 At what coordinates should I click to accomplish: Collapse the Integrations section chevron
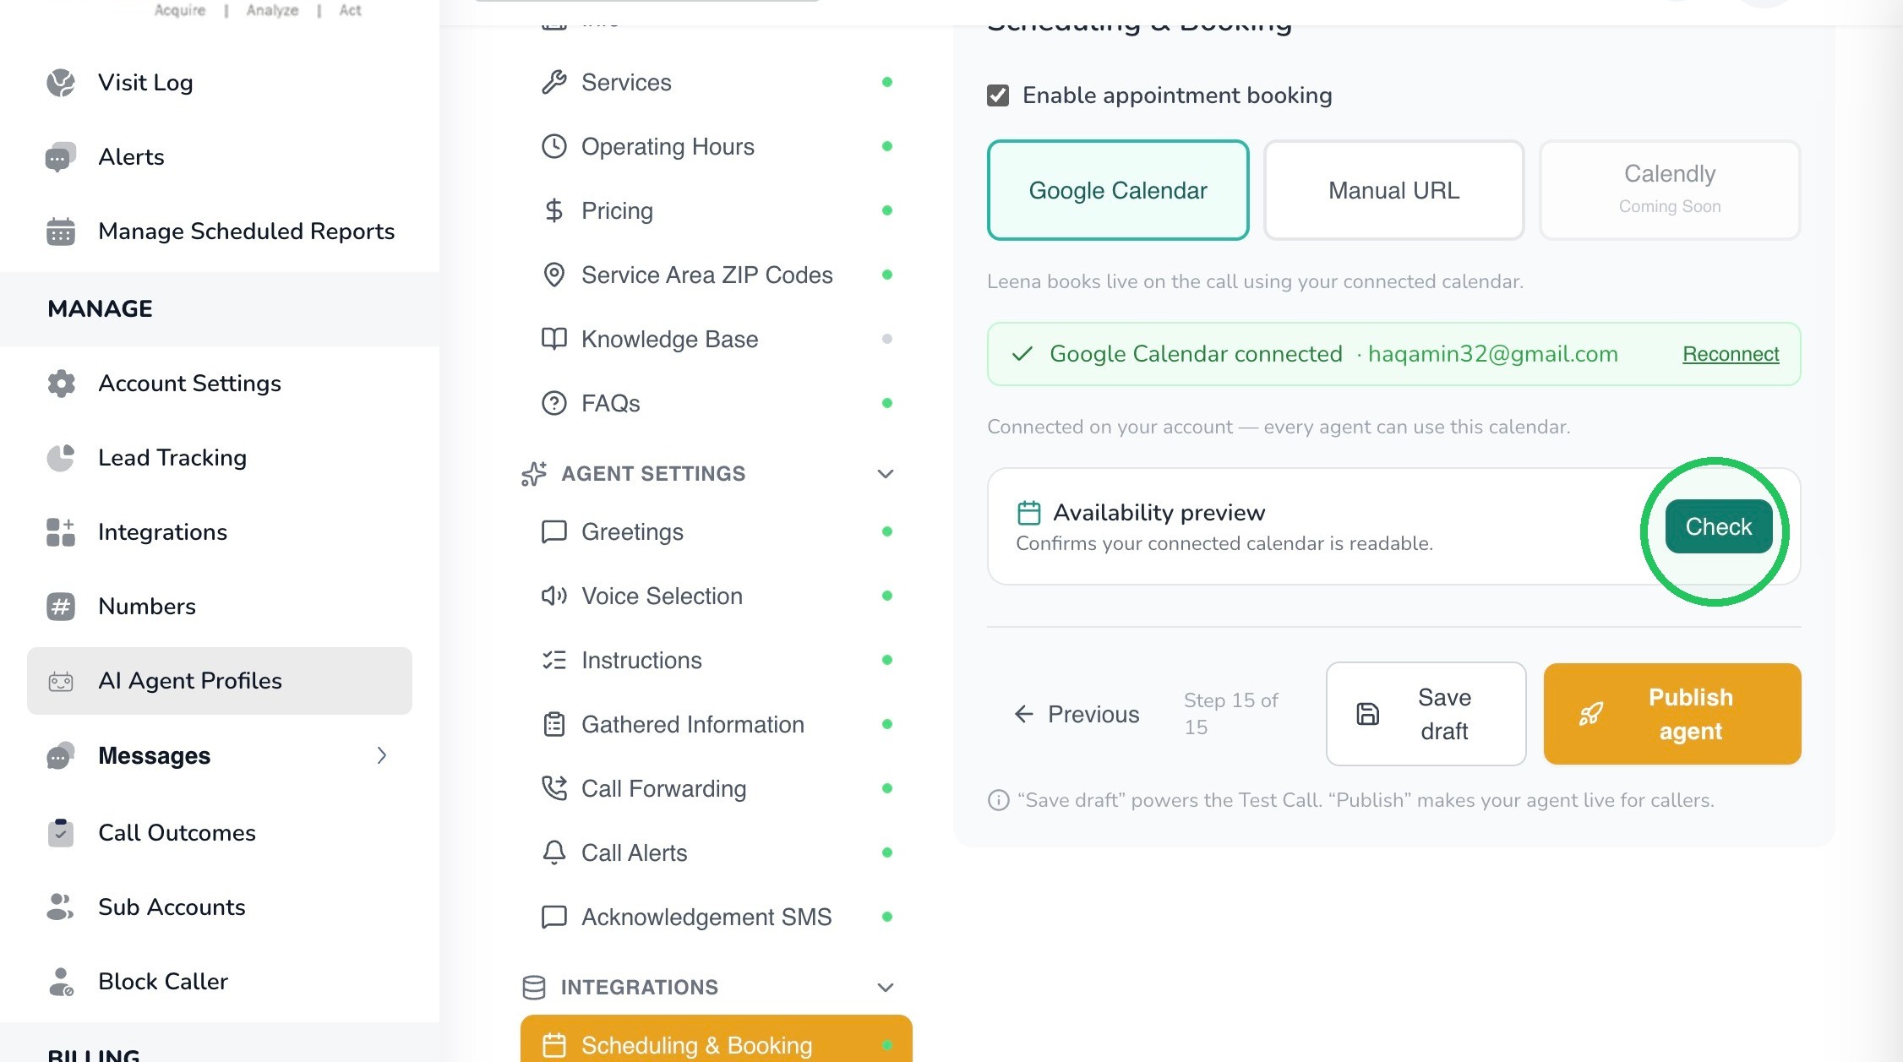886,988
